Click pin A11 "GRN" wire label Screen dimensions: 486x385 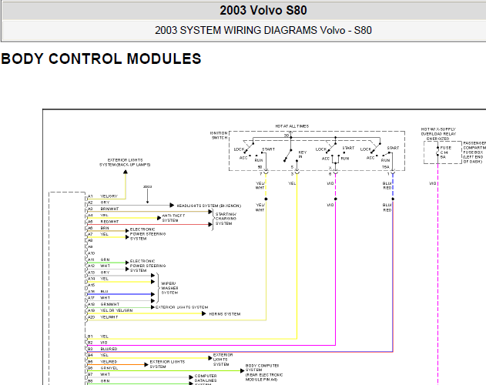pos(105,259)
